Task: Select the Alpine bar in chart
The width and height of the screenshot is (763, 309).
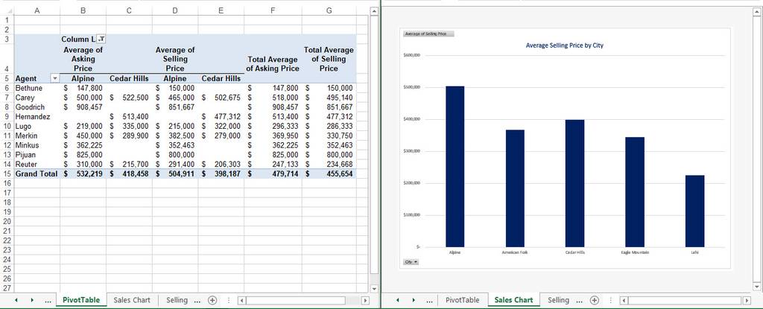Action: click(455, 167)
